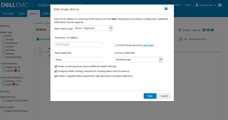Open the Site Health tab
The width and height of the screenshot is (228, 120).
tap(8, 13)
